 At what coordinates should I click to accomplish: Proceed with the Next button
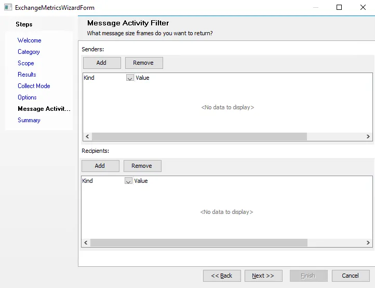coord(263,276)
